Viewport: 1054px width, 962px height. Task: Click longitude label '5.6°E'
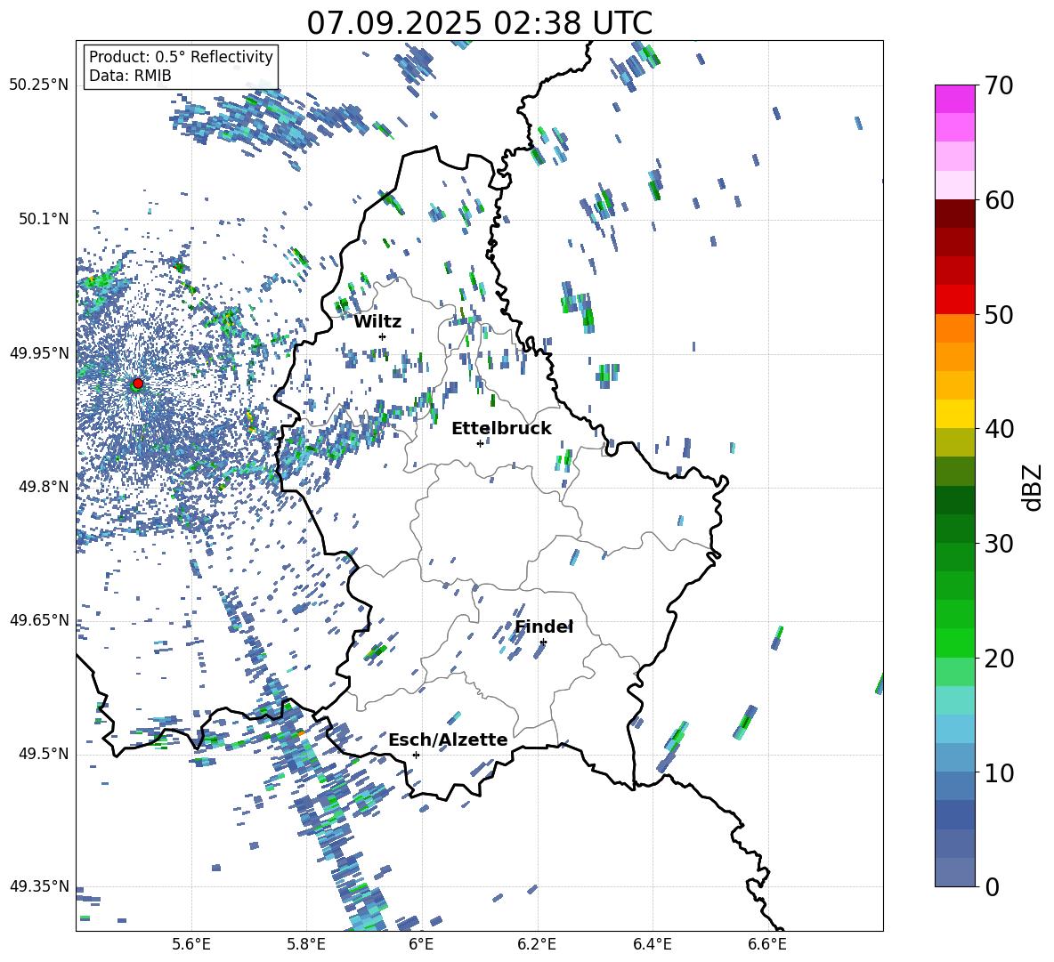click(191, 945)
